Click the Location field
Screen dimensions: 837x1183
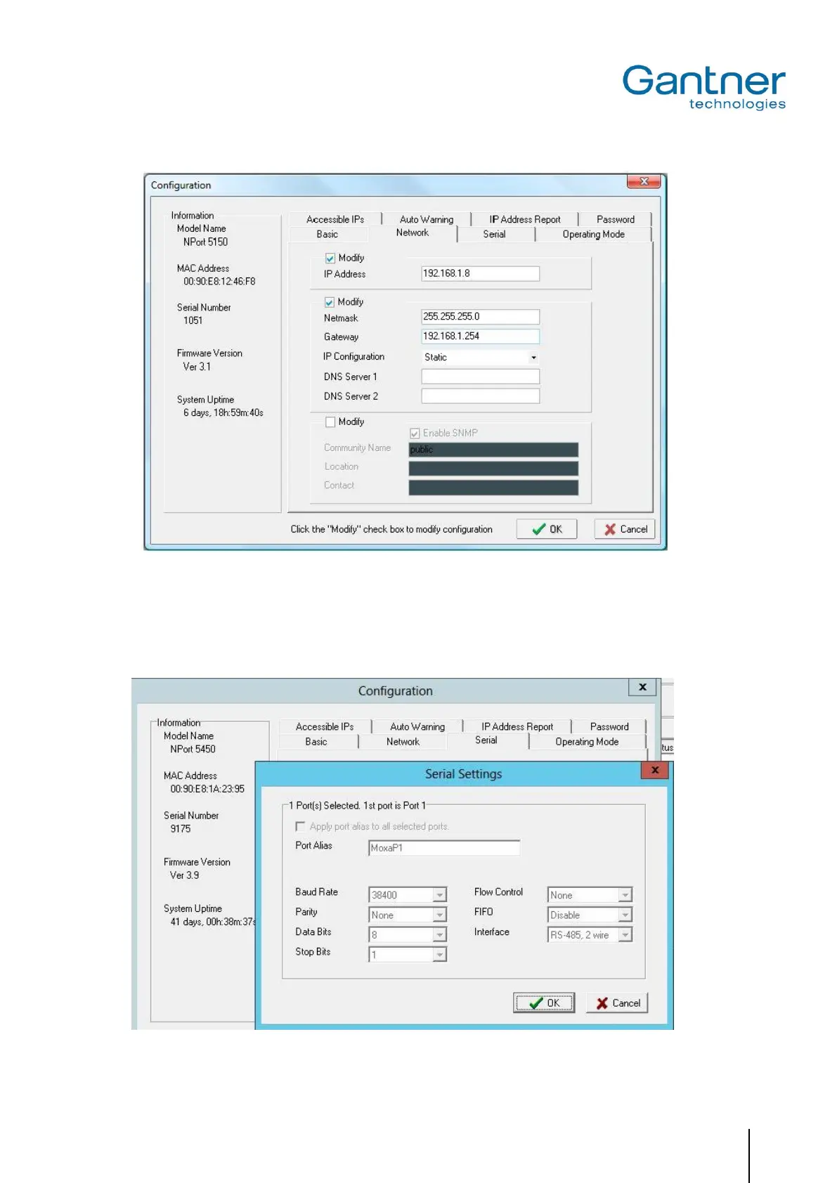493,469
